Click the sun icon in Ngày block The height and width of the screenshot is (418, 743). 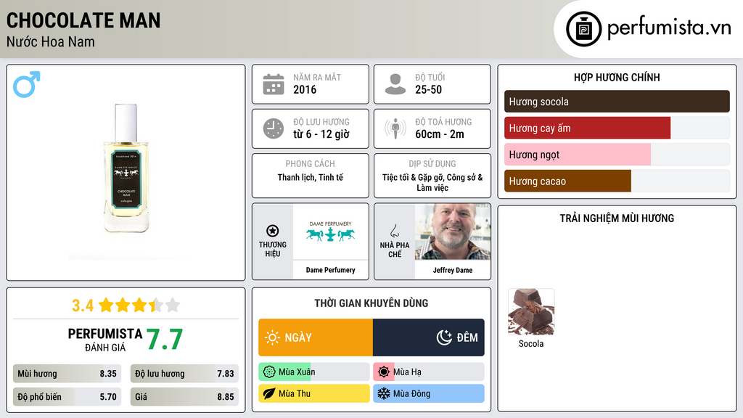[272, 337]
